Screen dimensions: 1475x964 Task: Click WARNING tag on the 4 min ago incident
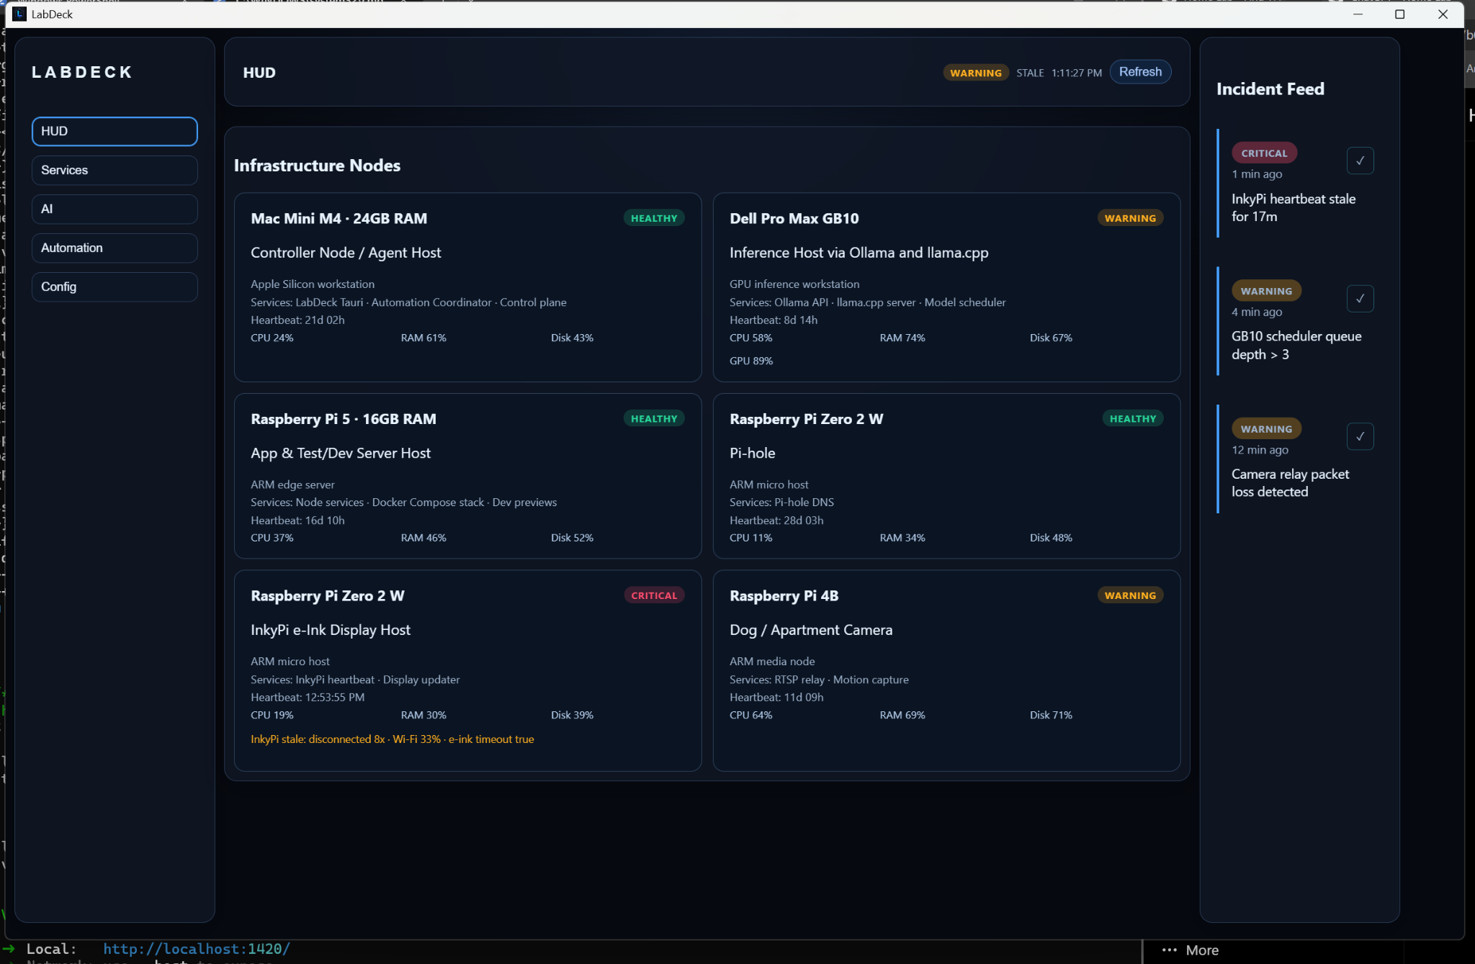pos(1266,291)
